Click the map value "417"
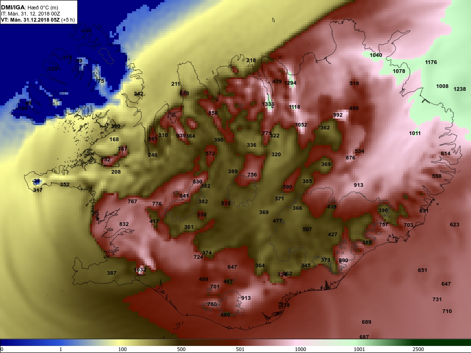471x353 pixels. tap(154, 221)
